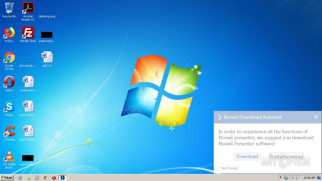Select the africamode… desktop file

click(28, 62)
